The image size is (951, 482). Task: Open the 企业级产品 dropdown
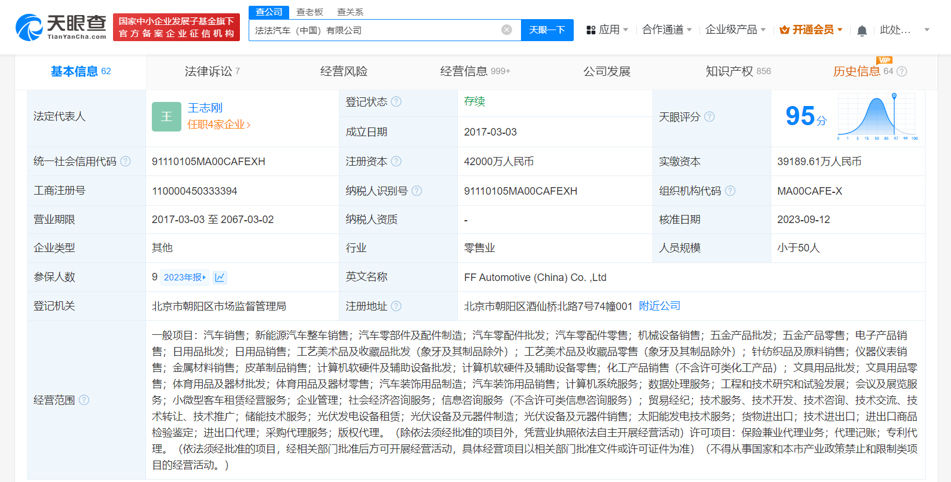pos(735,30)
